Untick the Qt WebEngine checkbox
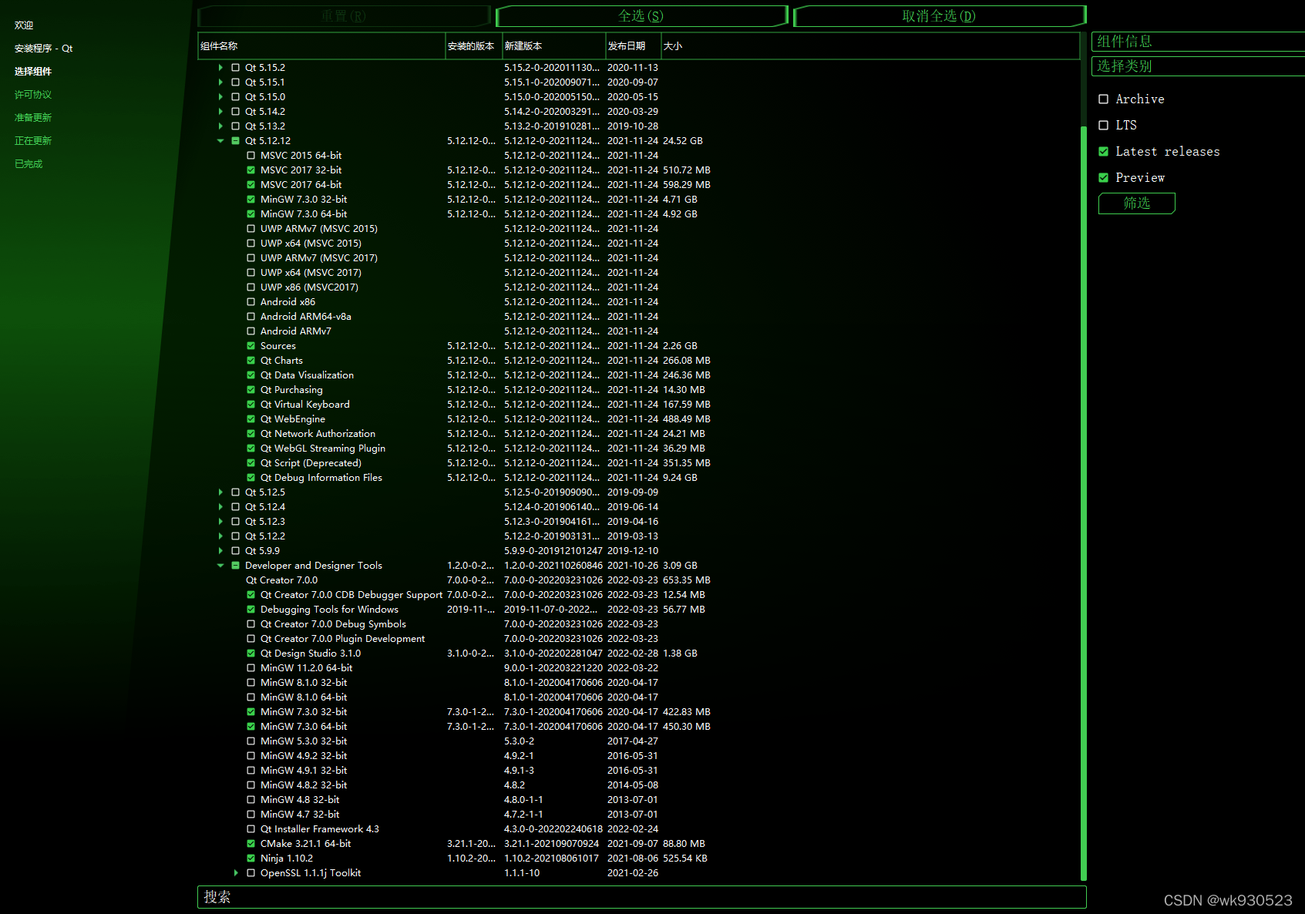Viewport: 1305px width, 914px height. point(251,419)
